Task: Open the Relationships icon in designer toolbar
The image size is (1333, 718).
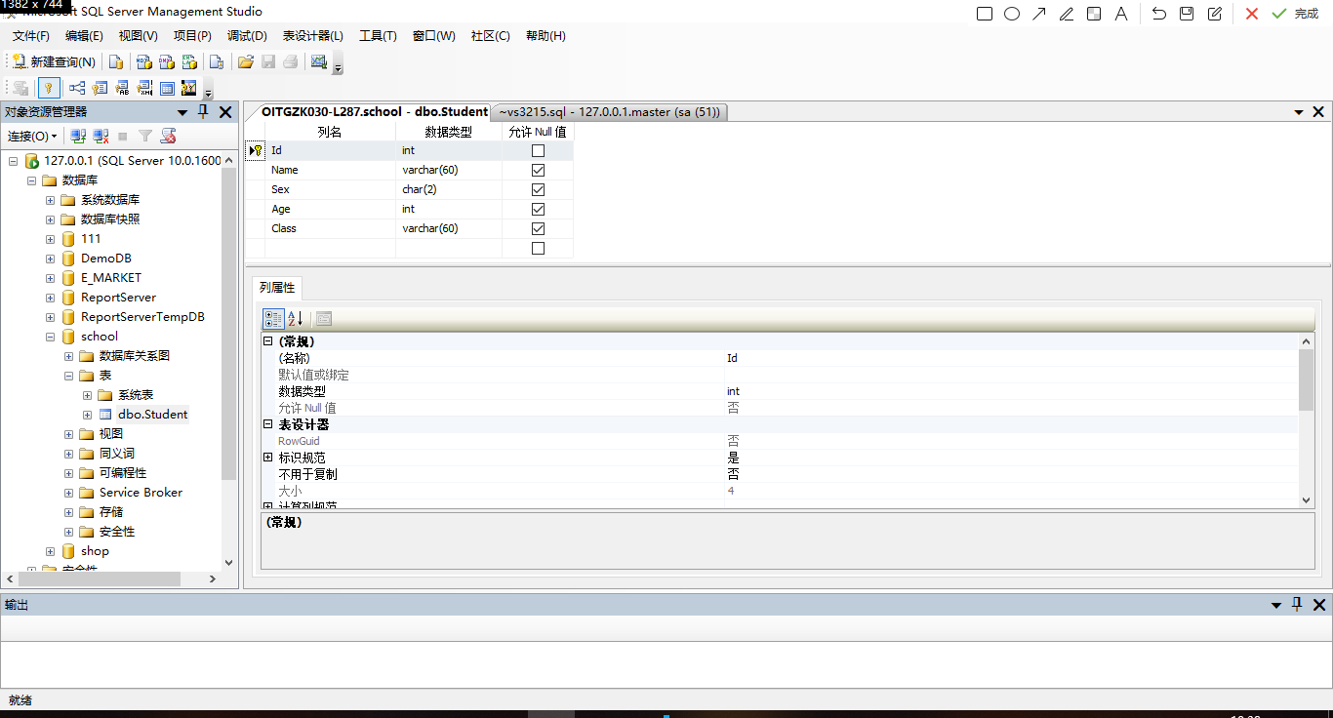Action: [76, 88]
